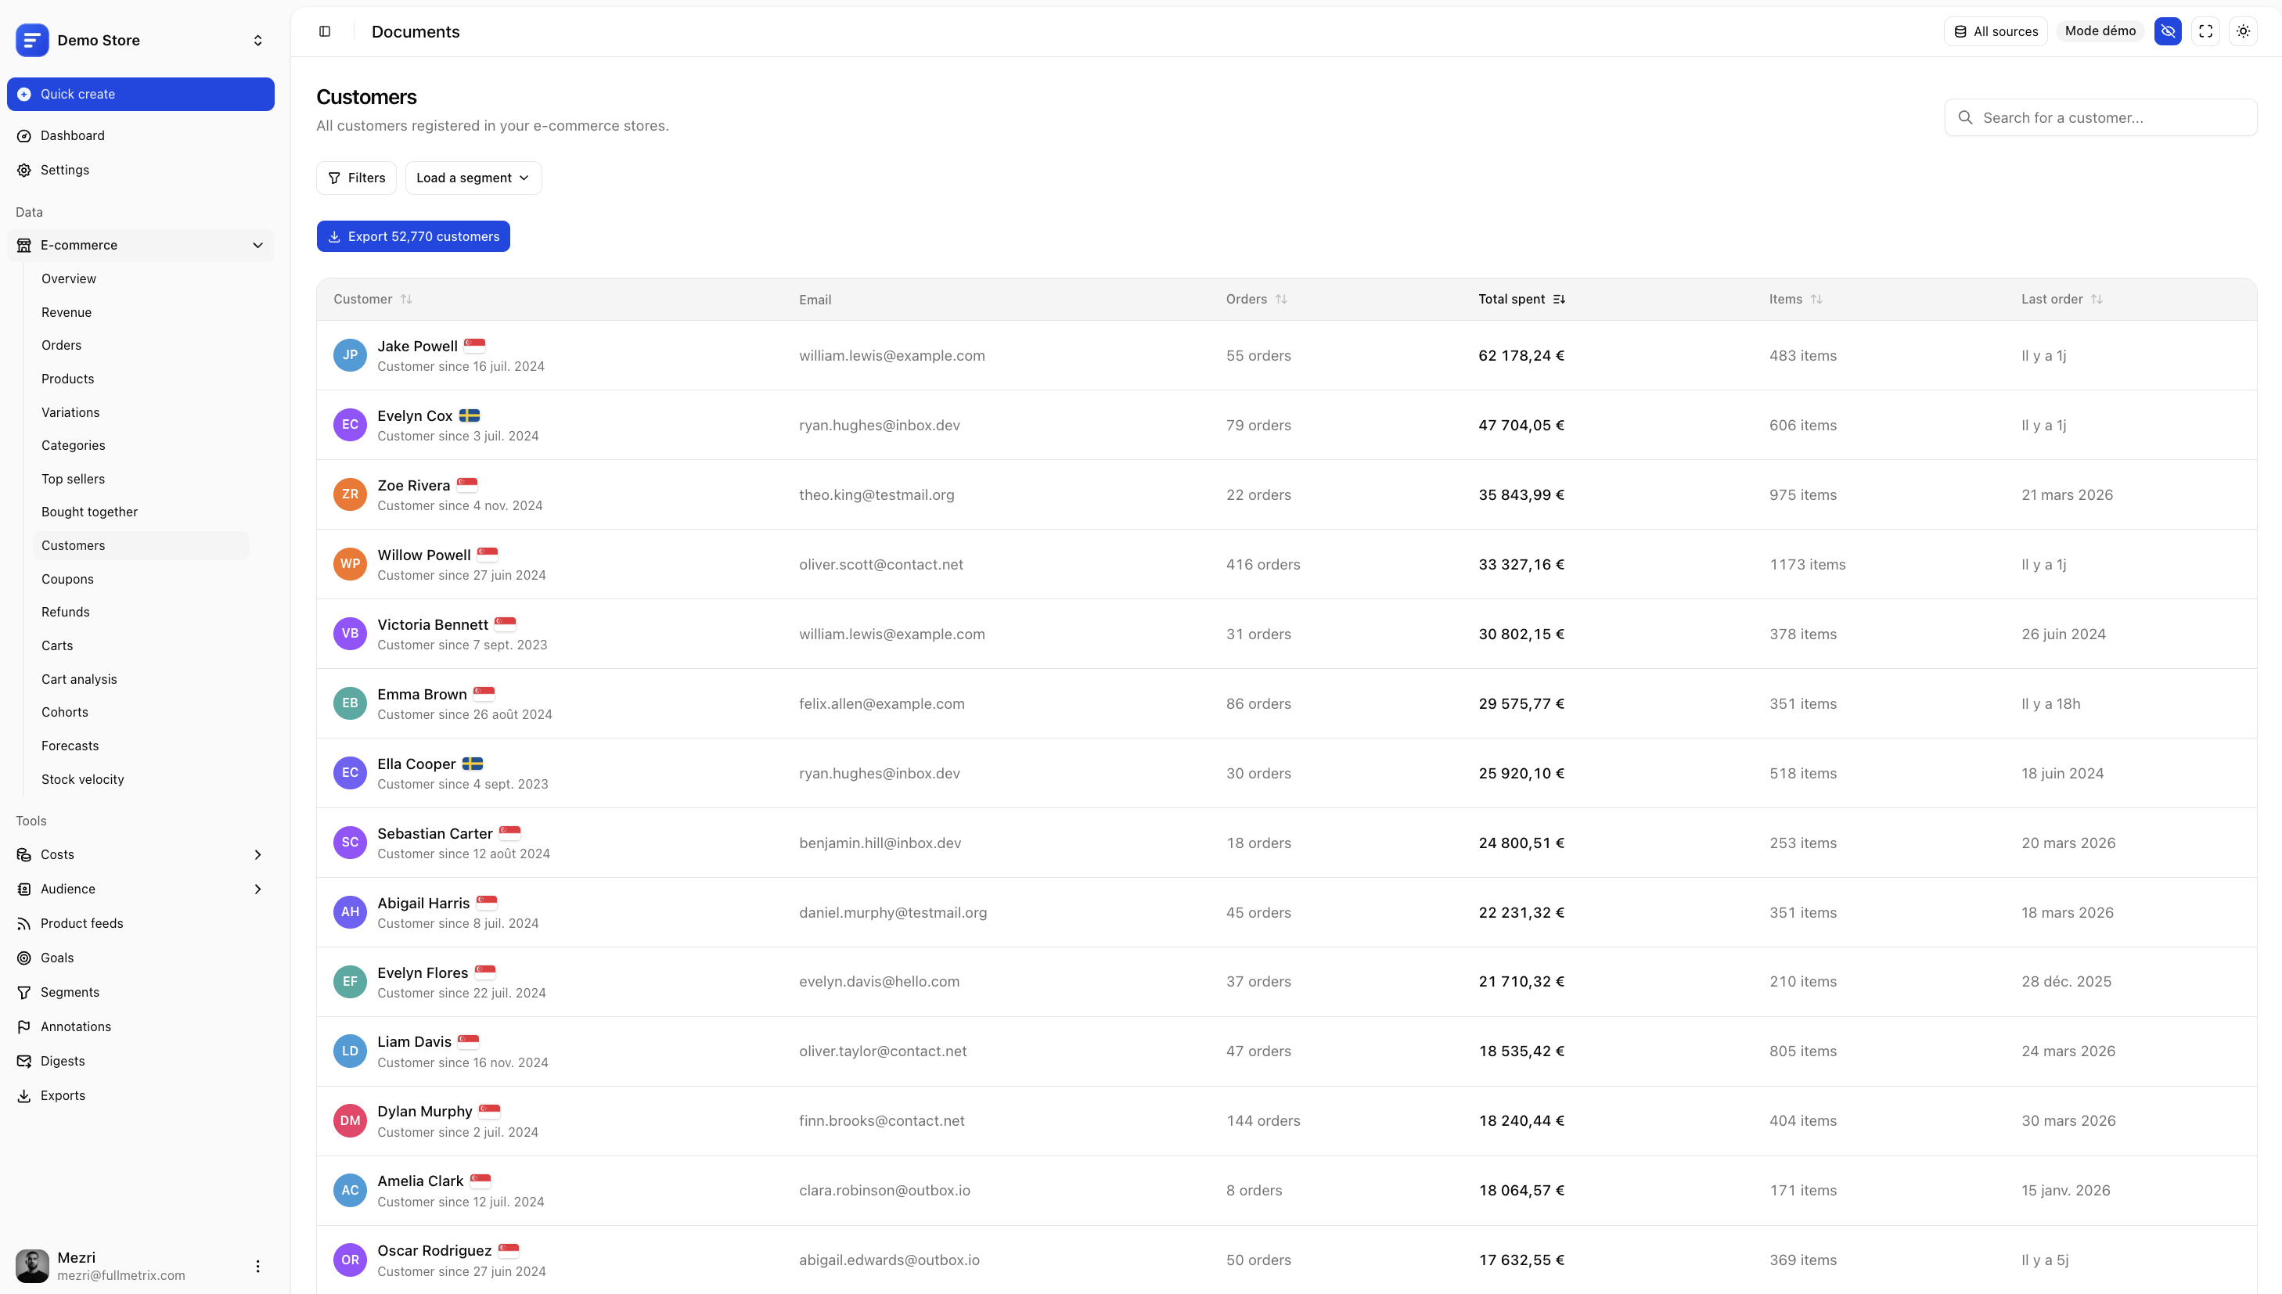Switch theme using the sun icon
This screenshot has width=2282, height=1294.
2243,31
